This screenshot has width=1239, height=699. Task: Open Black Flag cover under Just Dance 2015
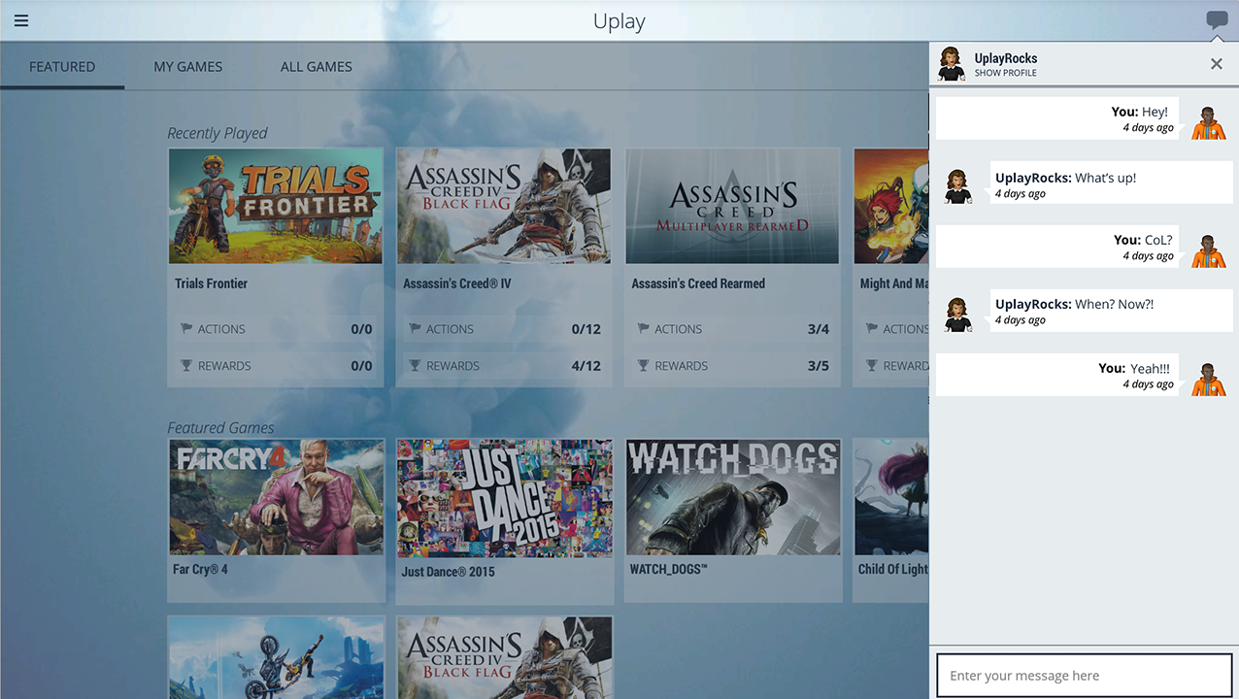505,657
